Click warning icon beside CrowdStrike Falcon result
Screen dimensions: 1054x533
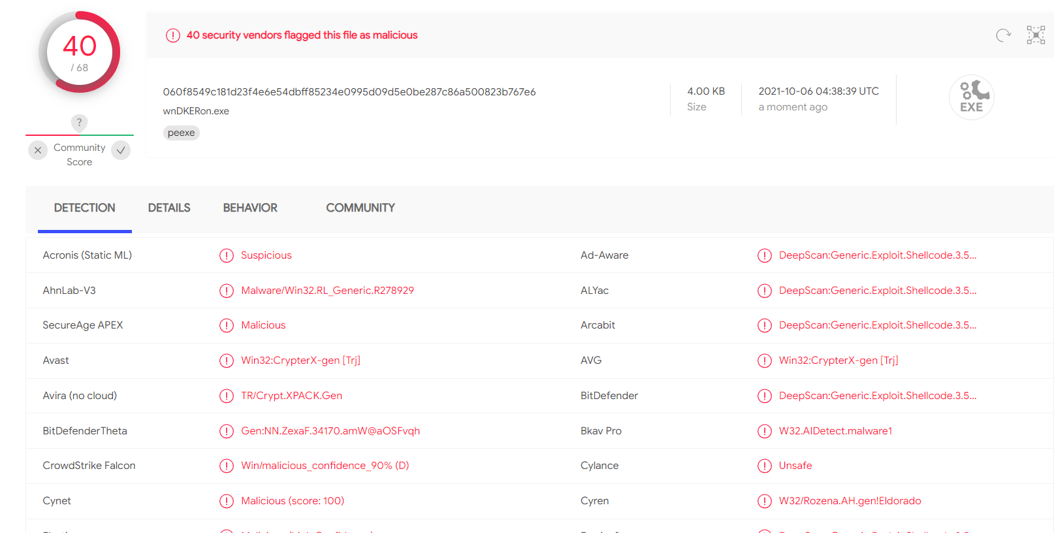point(227,466)
